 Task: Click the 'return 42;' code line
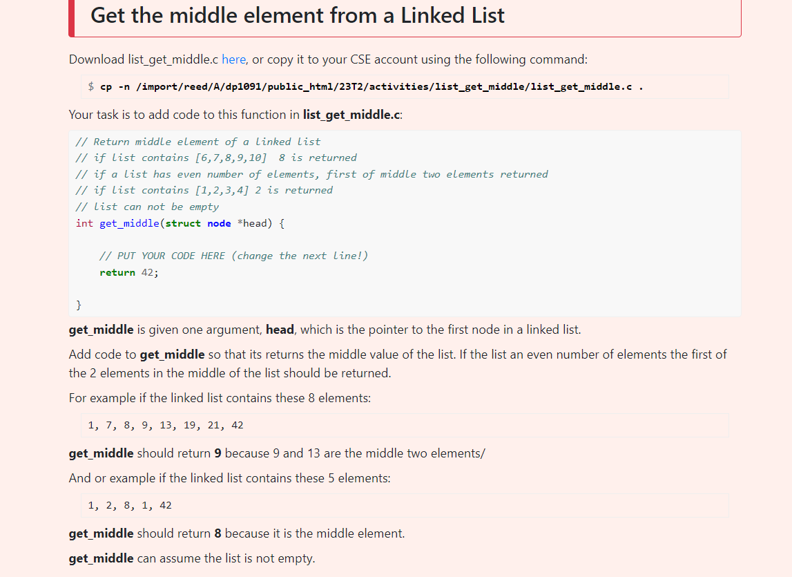(x=129, y=272)
